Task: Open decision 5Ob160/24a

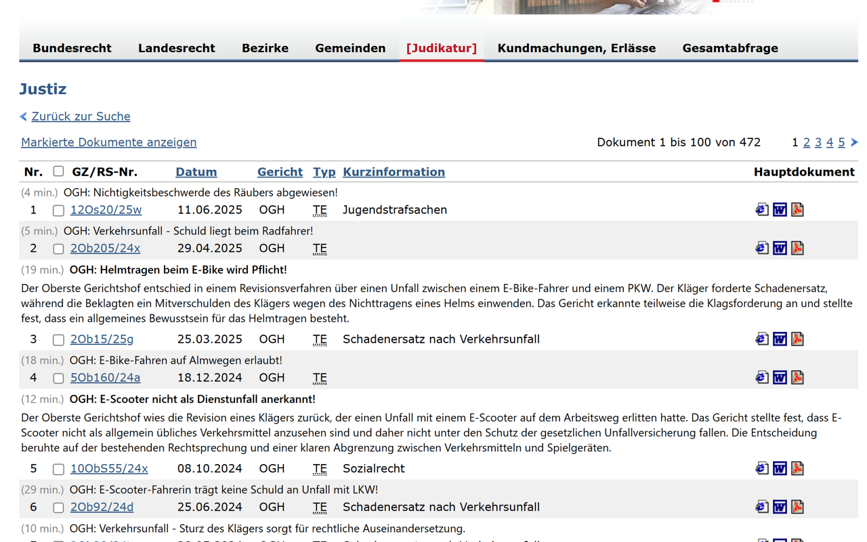Action: coord(105,378)
